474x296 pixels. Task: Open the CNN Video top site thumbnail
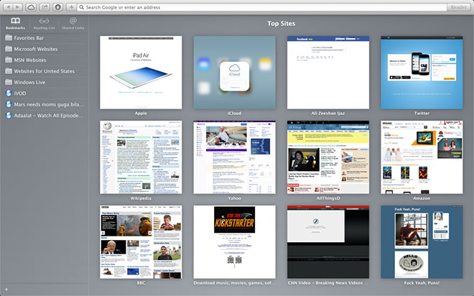[328, 242]
